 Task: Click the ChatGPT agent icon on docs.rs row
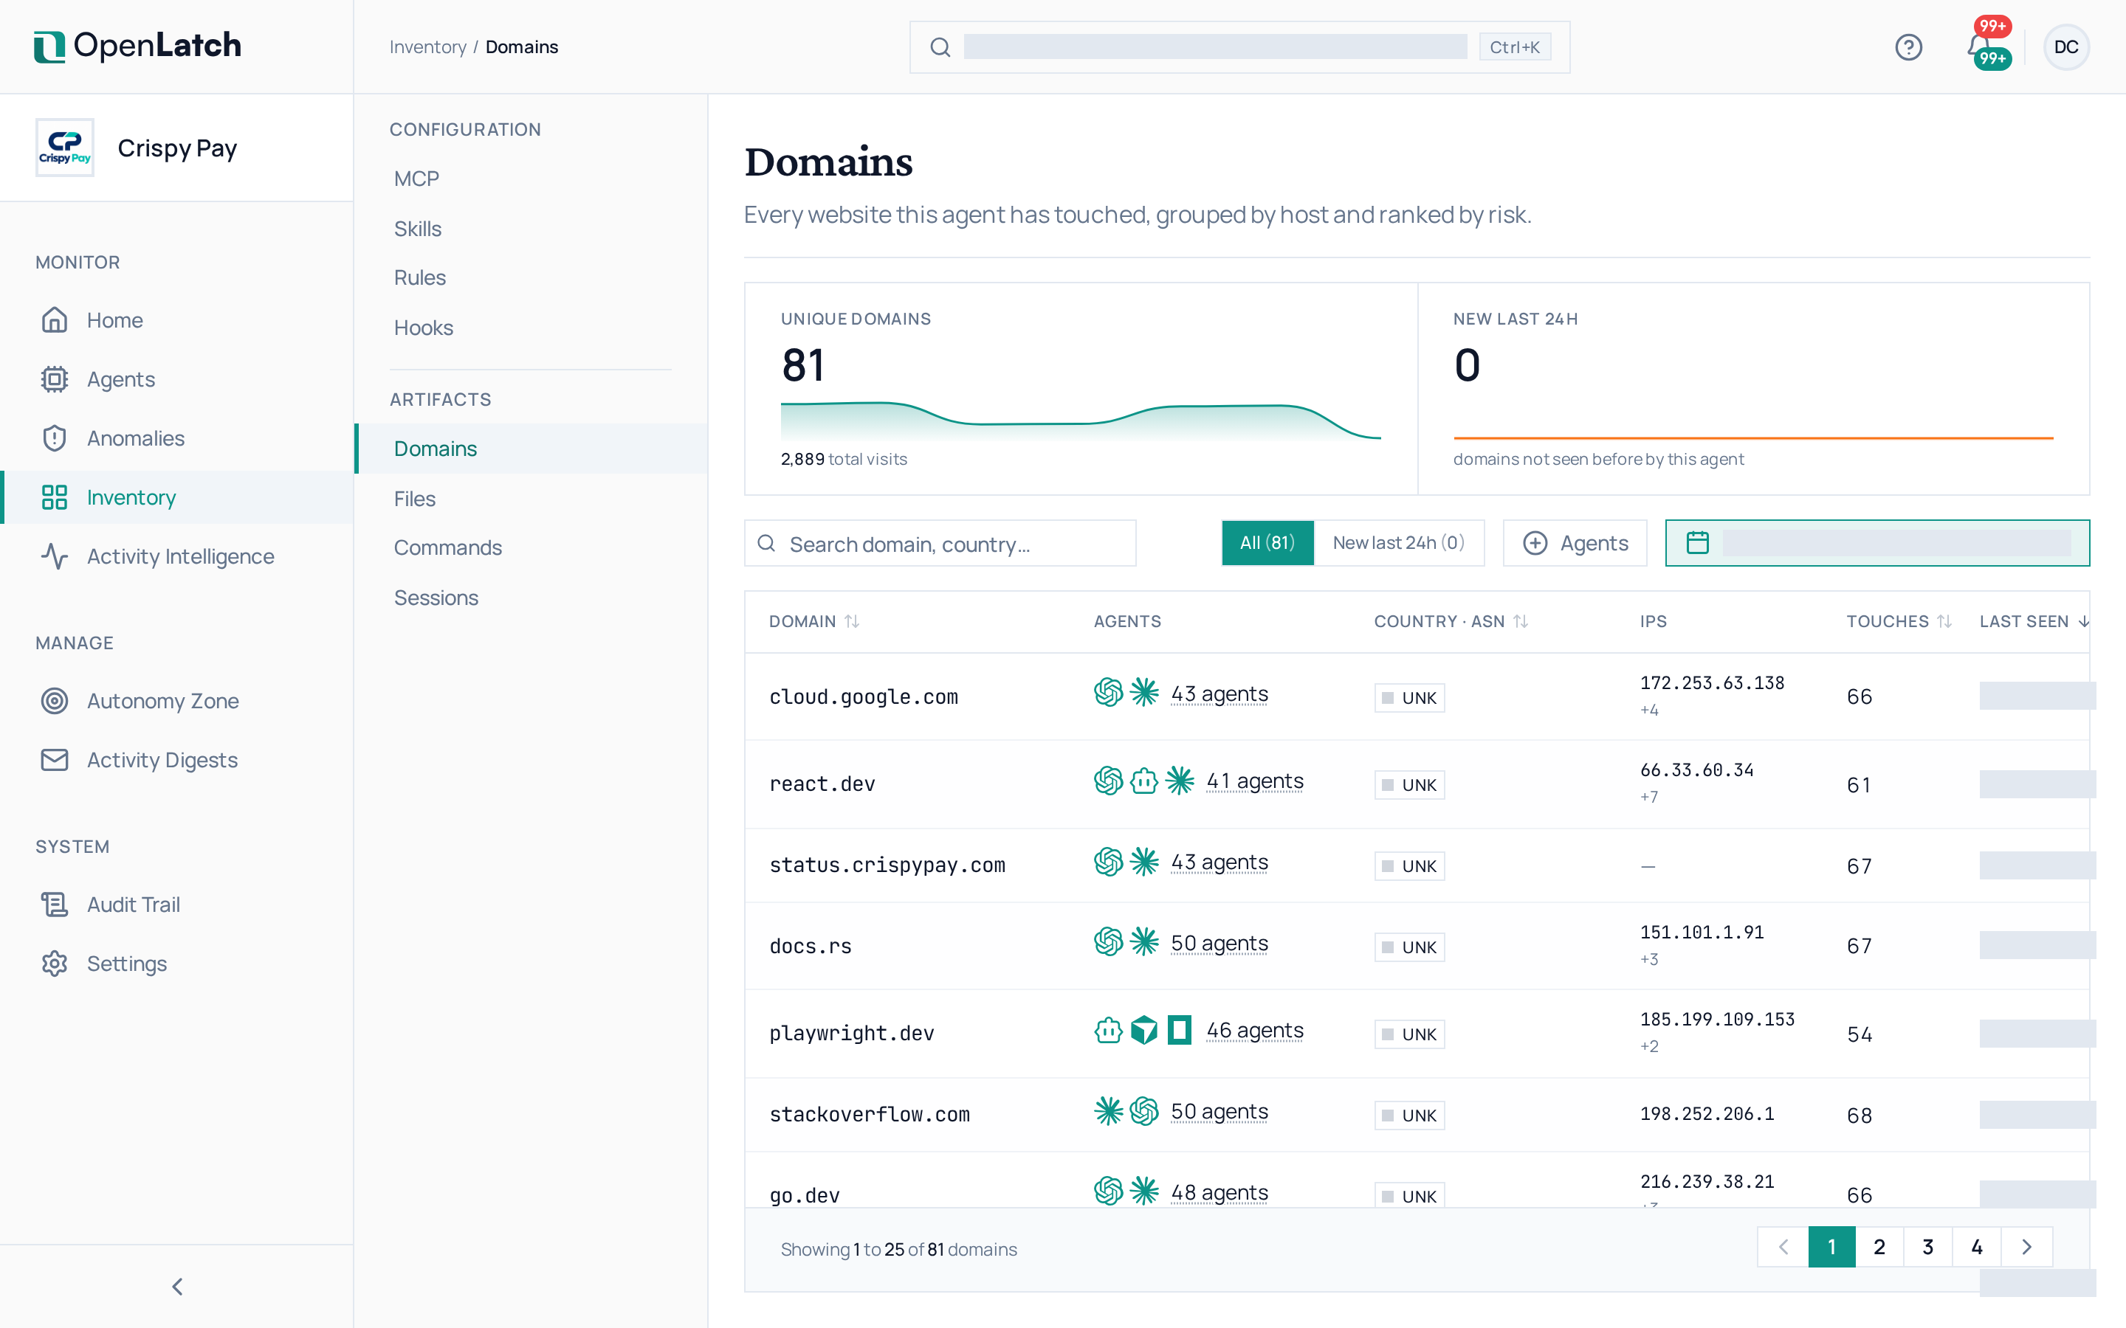click(x=1108, y=942)
